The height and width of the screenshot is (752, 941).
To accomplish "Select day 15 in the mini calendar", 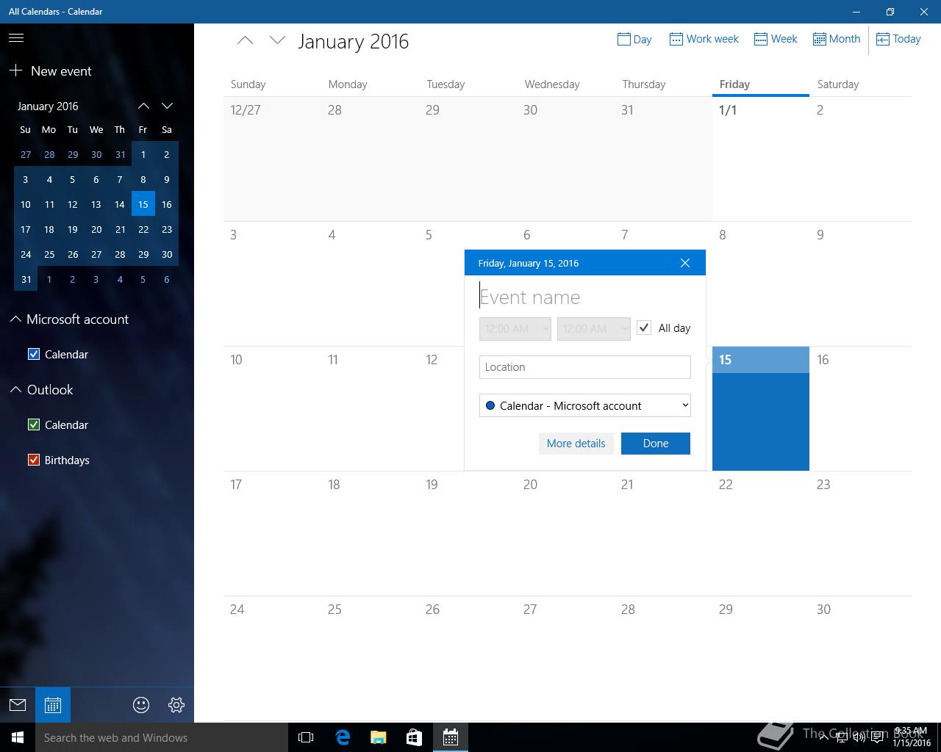I will 143,204.
